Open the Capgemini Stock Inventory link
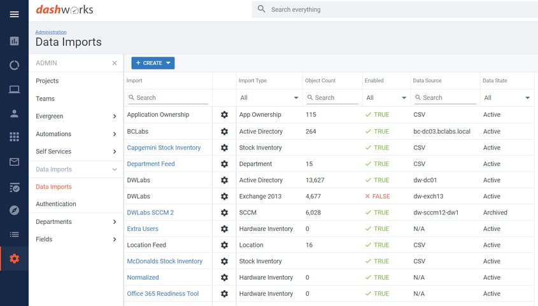 (164, 148)
